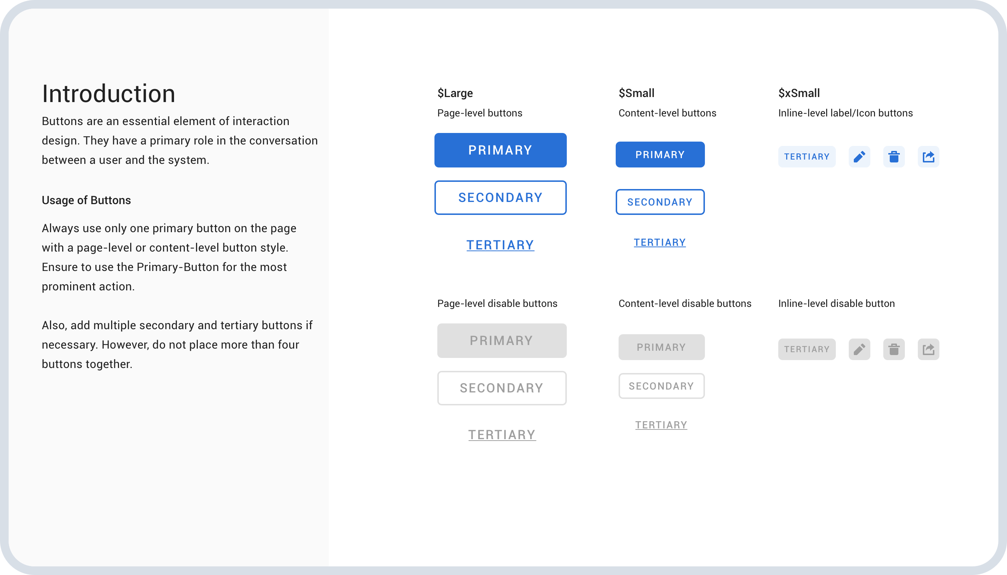Click the xSmall blue TERTIARY label button
Screen dimensions: 1007x575
807,157
